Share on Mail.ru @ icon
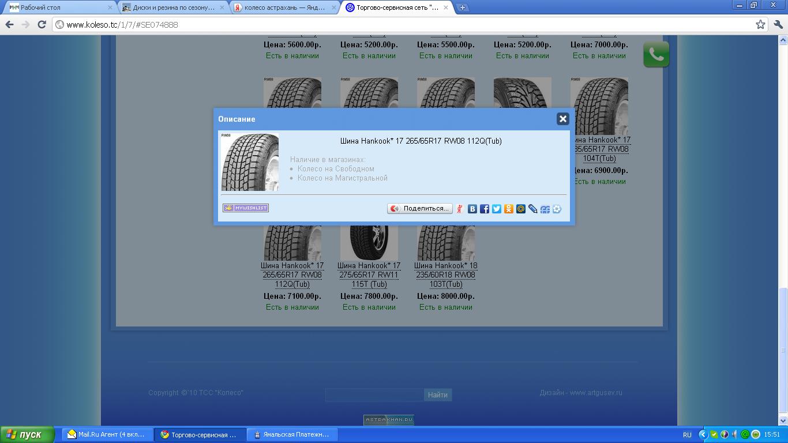 tap(521, 209)
